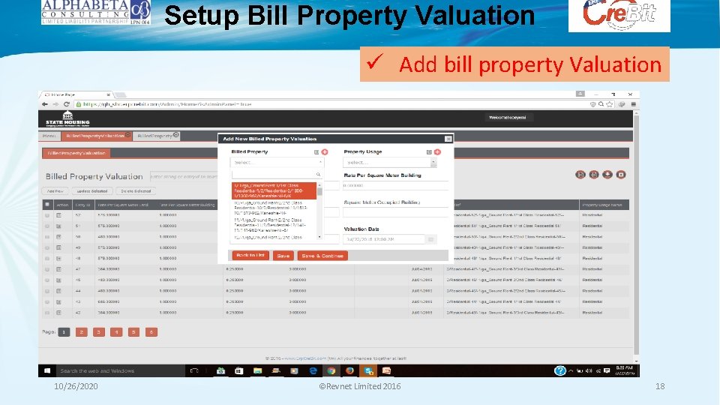This screenshot has width=720, height=405.
Task: Click the last round toolbar icon above table
Action: tap(621, 175)
